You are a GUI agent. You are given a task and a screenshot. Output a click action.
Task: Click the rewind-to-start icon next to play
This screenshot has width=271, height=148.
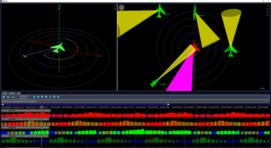coord(8,97)
